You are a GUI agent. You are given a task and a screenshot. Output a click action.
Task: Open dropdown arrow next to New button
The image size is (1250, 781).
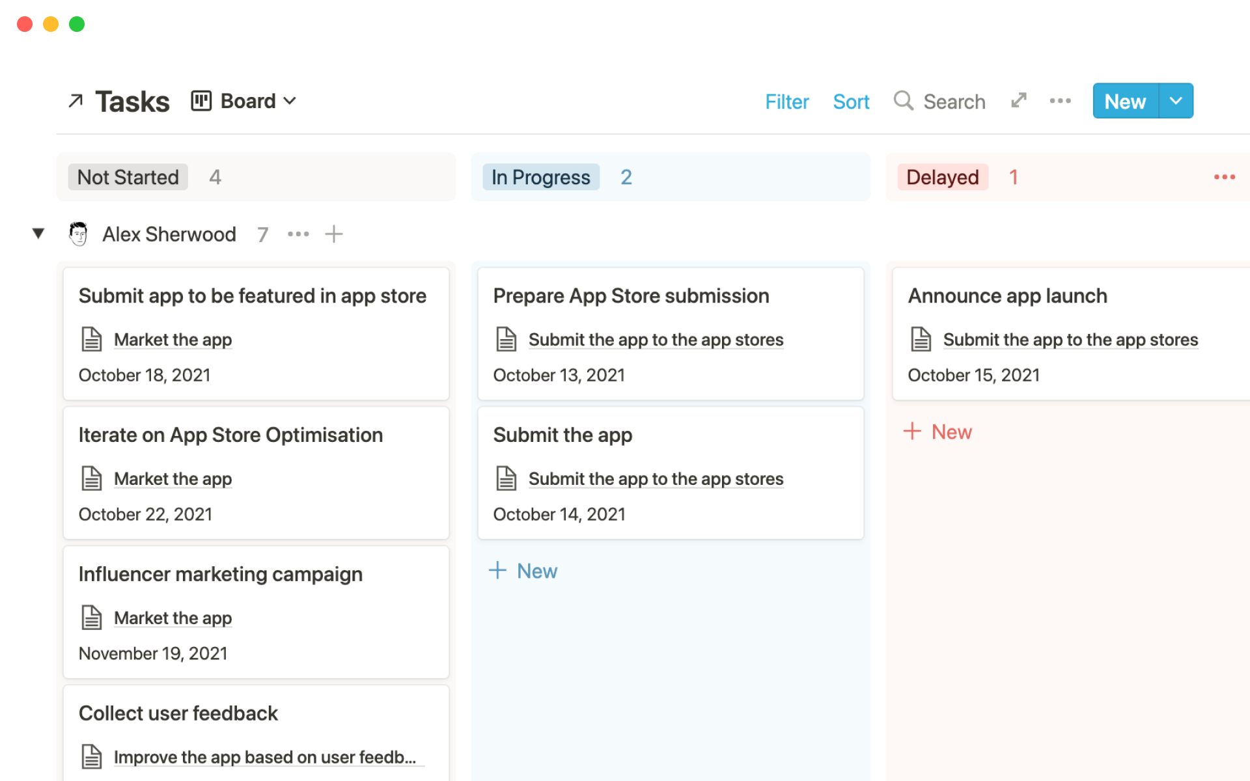click(1176, 101)
